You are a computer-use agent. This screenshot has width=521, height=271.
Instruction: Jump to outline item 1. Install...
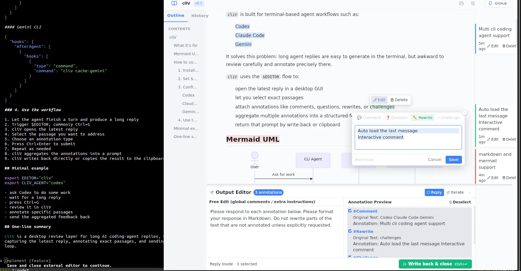188,70
